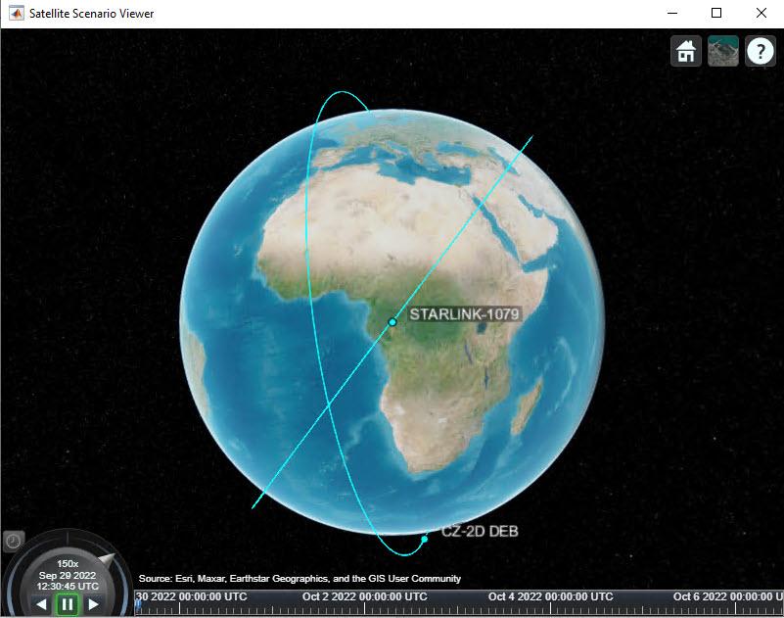Play the animation forward
Screen dimensions: 784x618
pos(93,604)
